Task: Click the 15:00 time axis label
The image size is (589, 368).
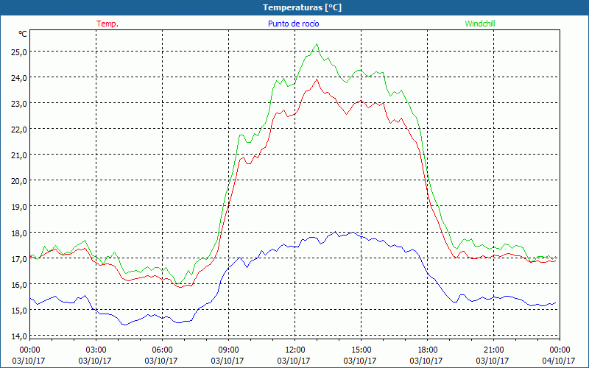Action: (361, 350)
